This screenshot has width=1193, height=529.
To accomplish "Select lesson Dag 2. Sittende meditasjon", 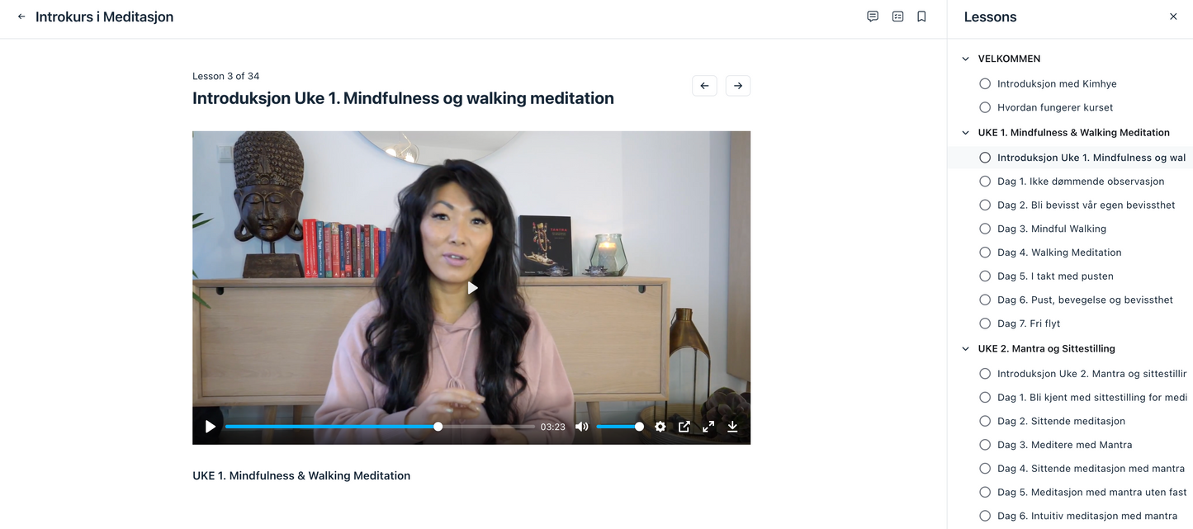I will pos(1061,421).
